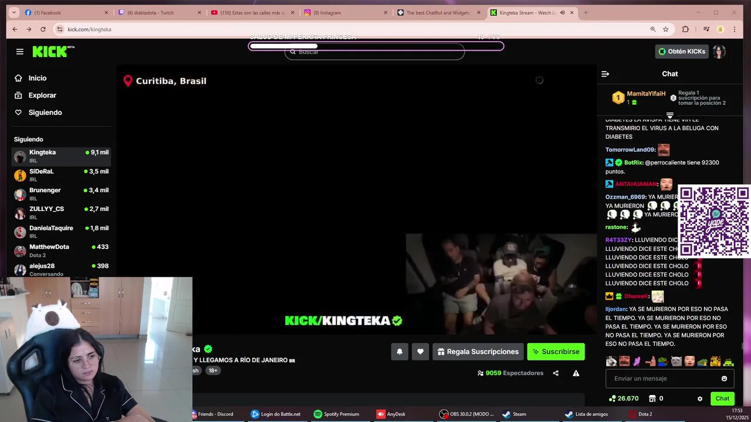Select the ZULLYY_CS followed channel
The image size is (751, 422).
point(61,212)
